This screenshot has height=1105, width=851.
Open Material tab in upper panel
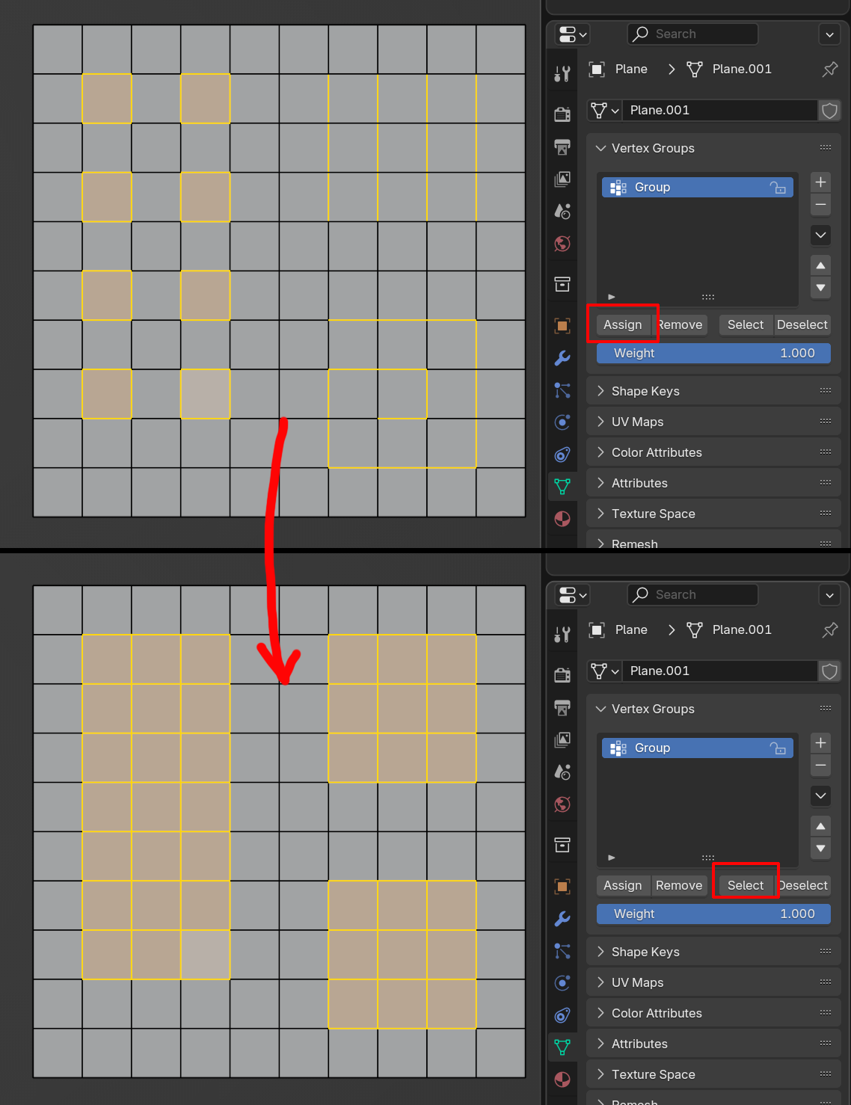tap(562, 519)
